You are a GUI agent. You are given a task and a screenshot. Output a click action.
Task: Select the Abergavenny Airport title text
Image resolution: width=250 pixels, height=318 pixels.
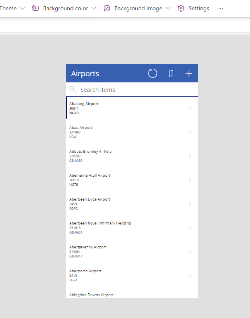point(88,247)
